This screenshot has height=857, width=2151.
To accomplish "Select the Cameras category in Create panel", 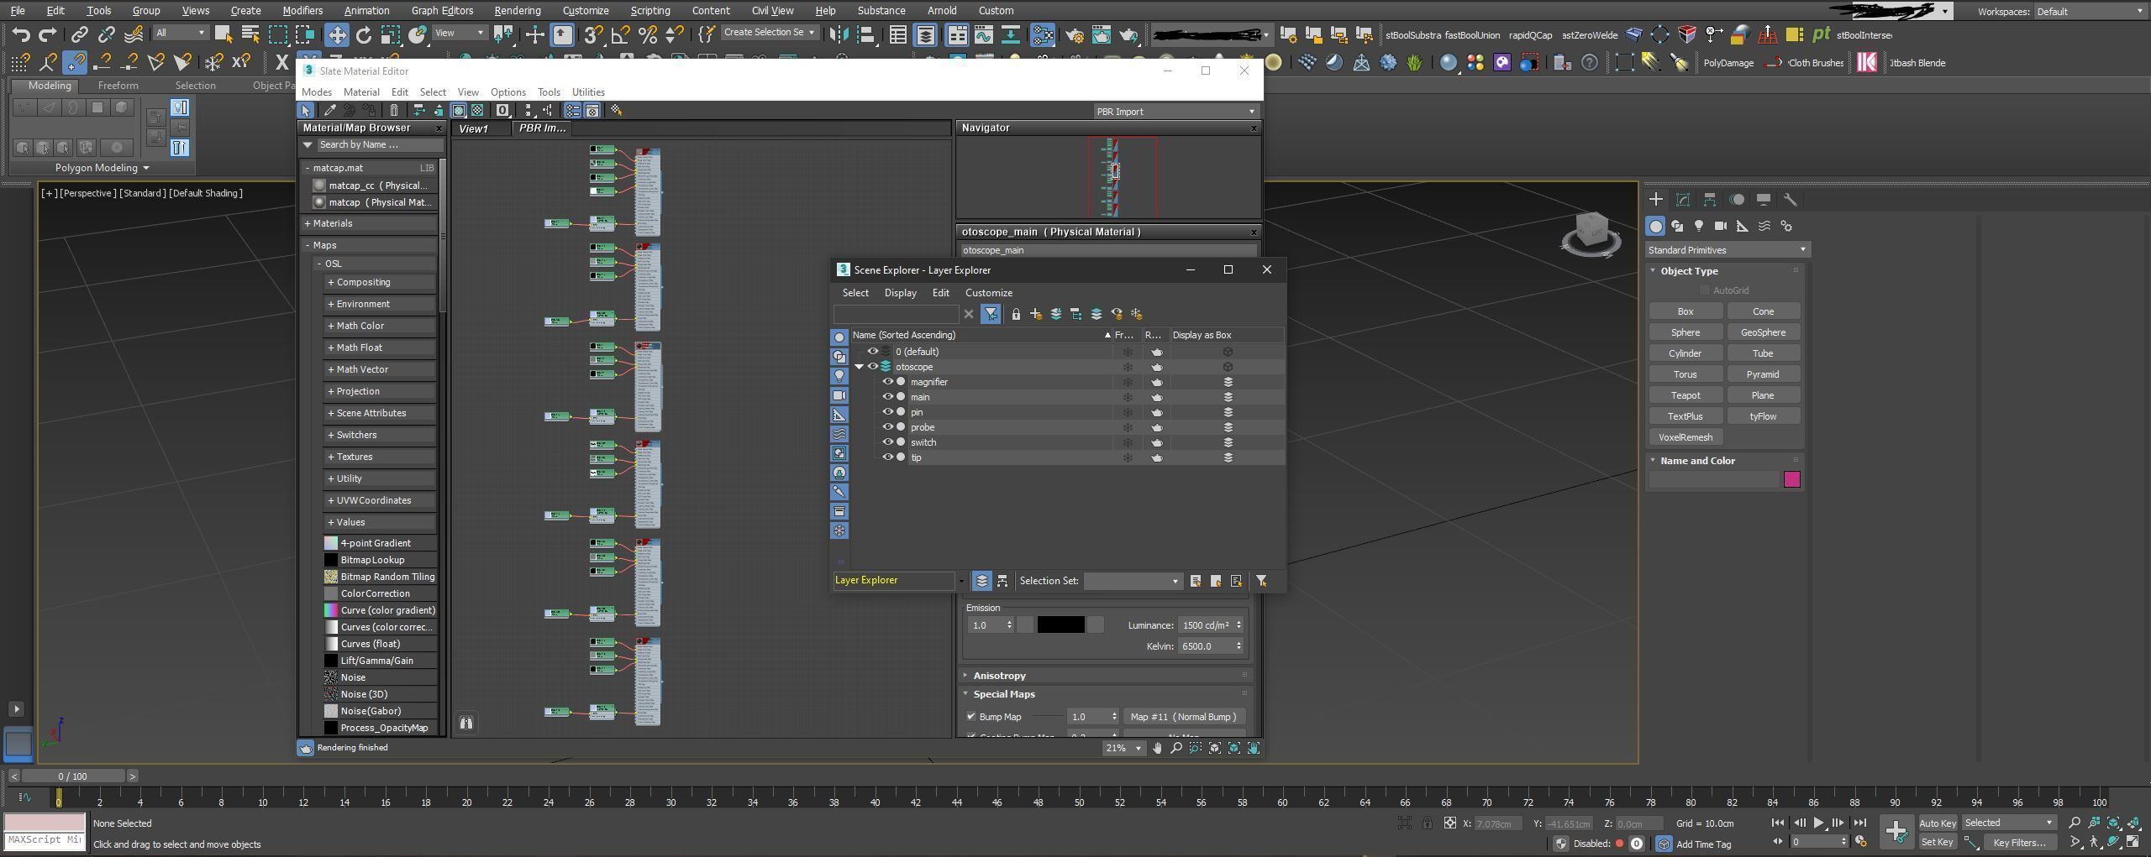I will click(1721, 226).
